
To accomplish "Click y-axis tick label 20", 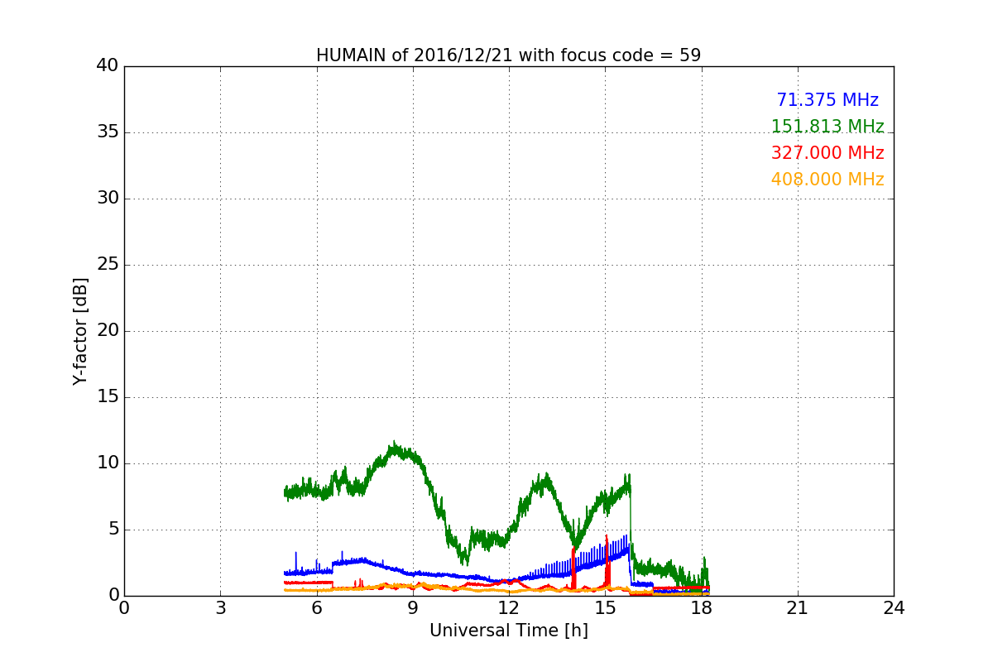I will 108,331.
